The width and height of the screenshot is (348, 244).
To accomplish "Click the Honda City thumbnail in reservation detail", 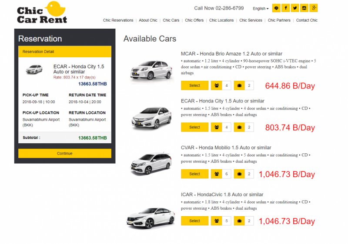I will tap(36, 69).
